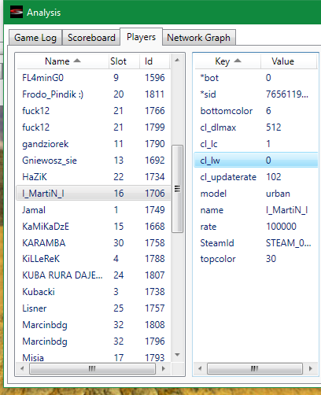The height and width of the screenshot is (395, 321).
Task: Select player Jamal
Action: [x=94, y=210]
